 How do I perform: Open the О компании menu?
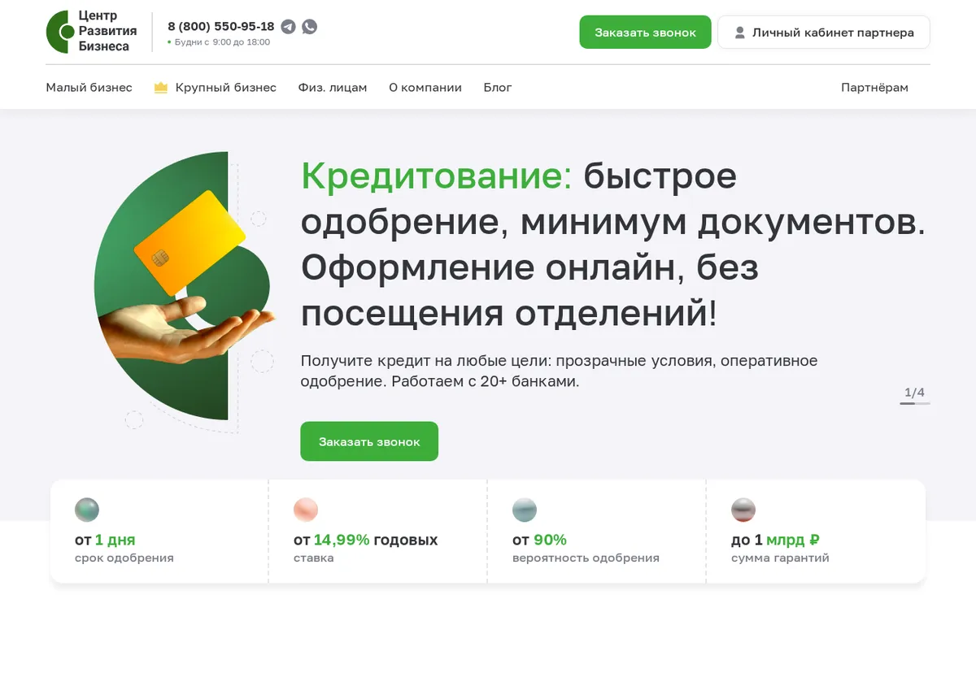tap(425, 88)
